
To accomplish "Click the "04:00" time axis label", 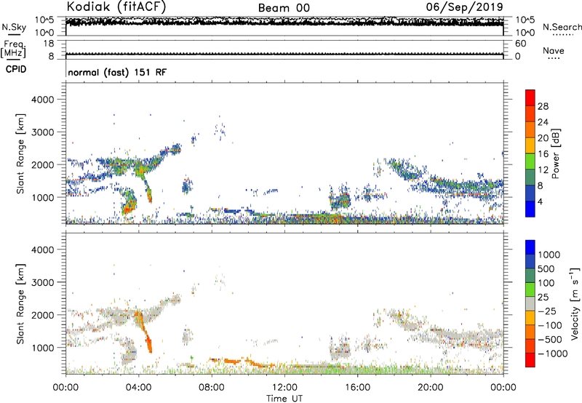I will pos(139,388).
